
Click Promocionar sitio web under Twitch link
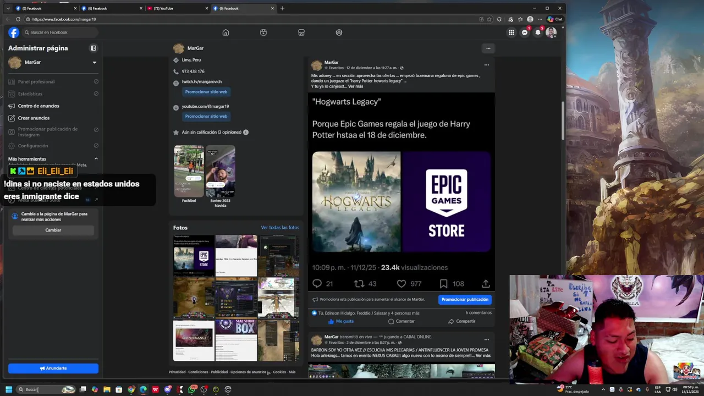206,92
